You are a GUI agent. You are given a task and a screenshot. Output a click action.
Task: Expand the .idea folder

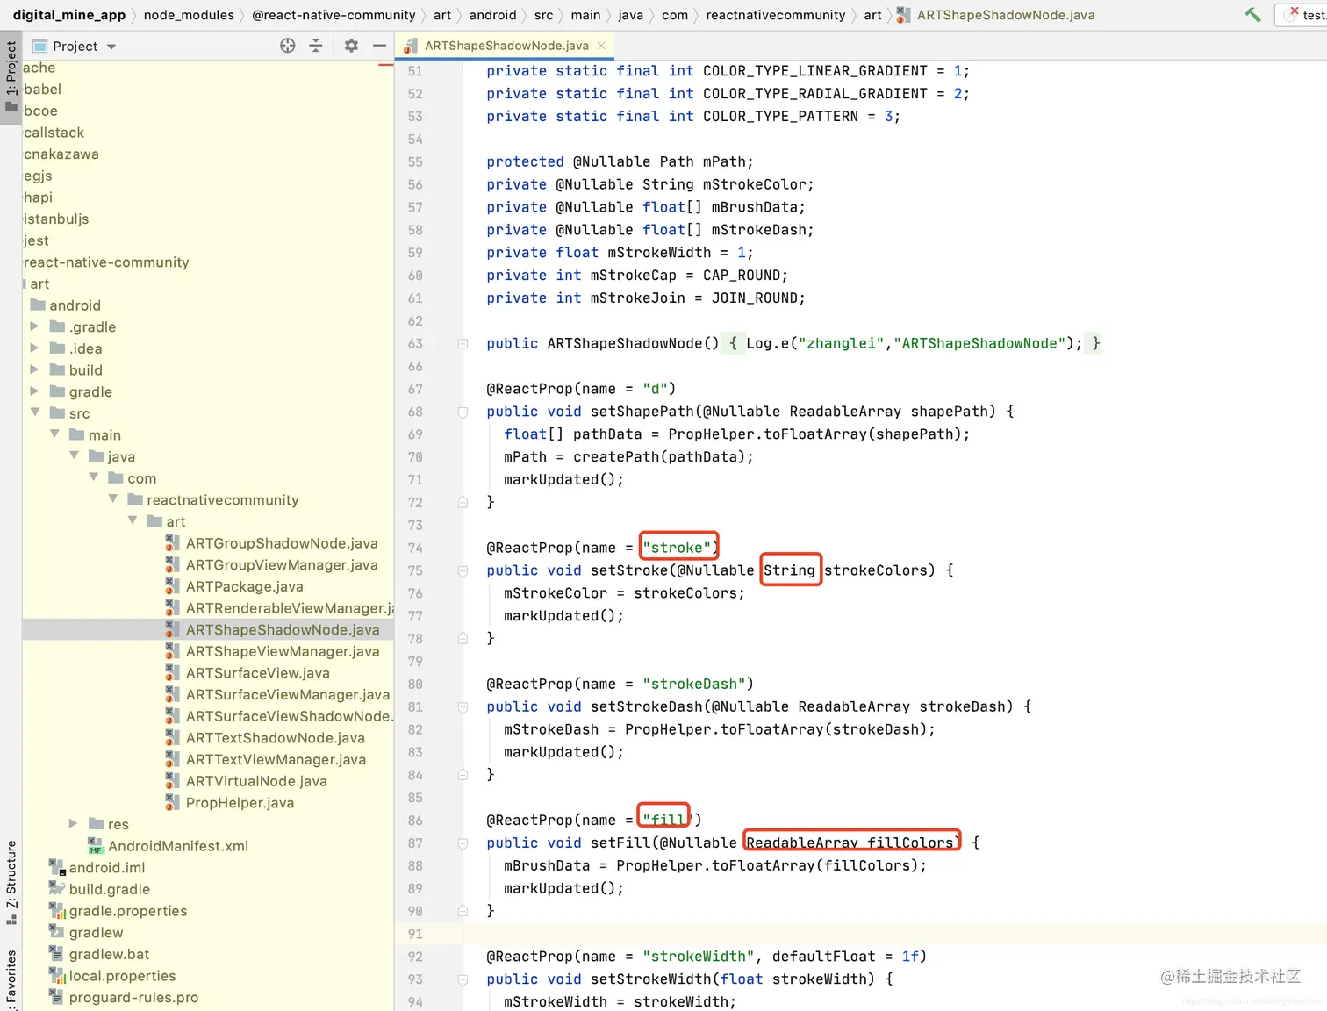pyautogui.click(x=34, y=348)
